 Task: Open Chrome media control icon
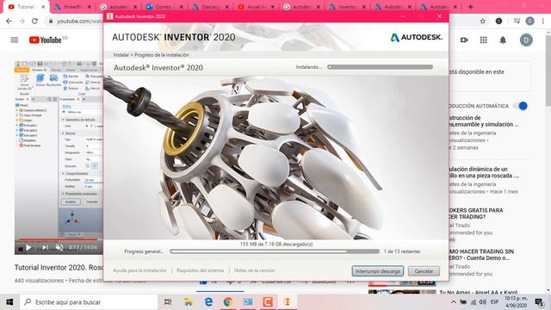517,21
